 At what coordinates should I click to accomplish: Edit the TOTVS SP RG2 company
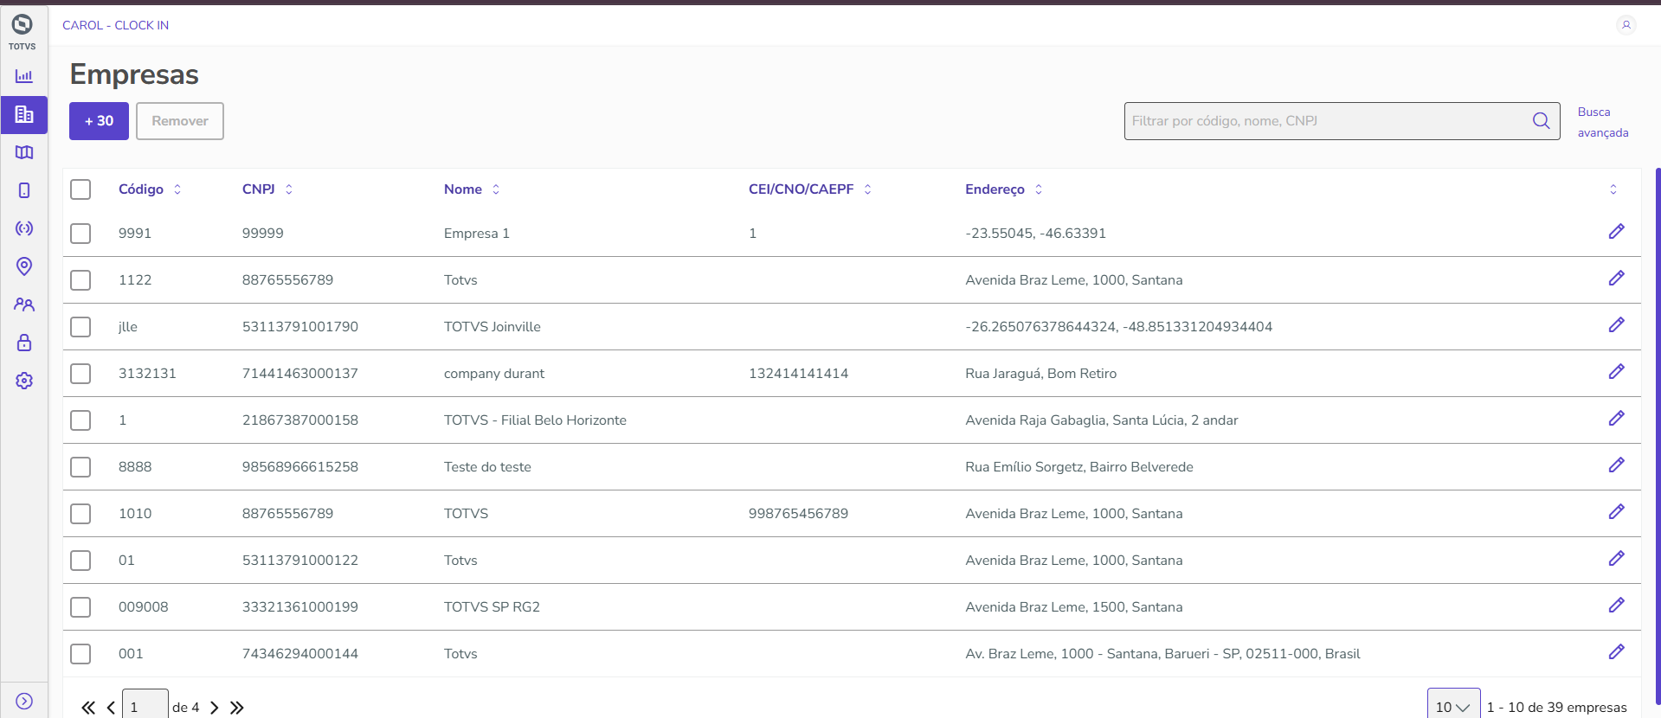point(1616,606)
